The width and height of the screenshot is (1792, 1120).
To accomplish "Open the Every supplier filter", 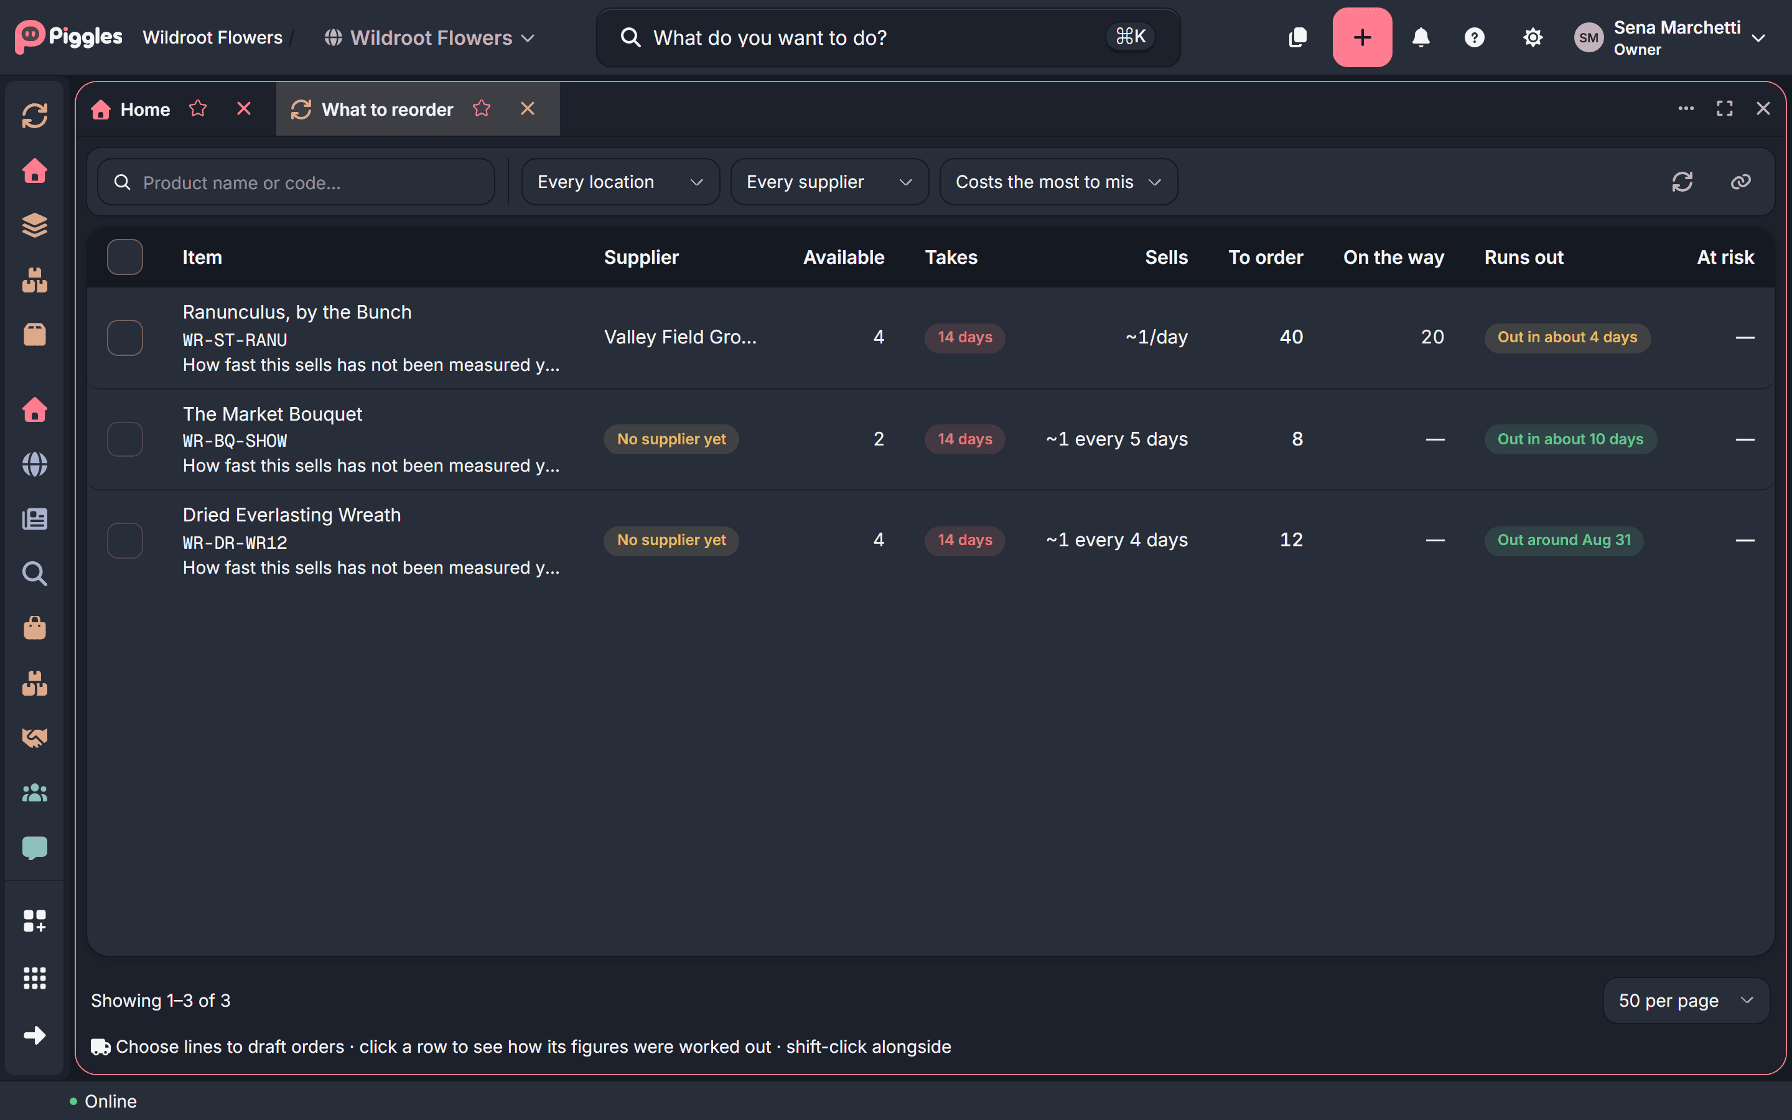I will tap(829, 182).
